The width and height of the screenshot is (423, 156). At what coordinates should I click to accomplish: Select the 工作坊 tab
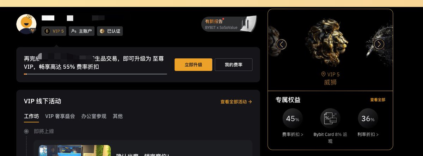tap(31, 116)
